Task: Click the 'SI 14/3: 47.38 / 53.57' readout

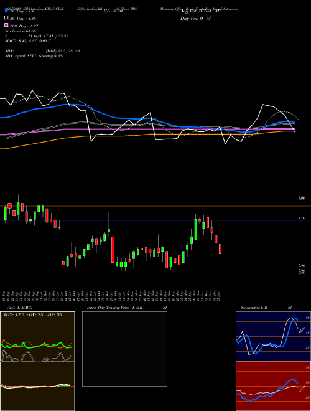Action: [49, 36]
